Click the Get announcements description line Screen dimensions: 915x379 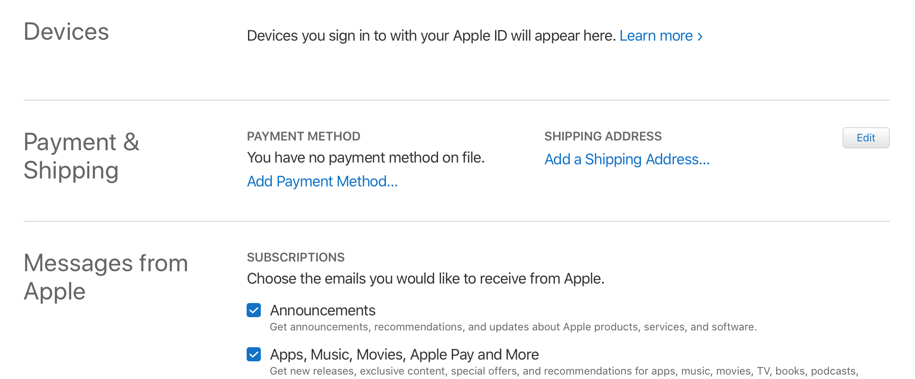click(x=513, y=327)
